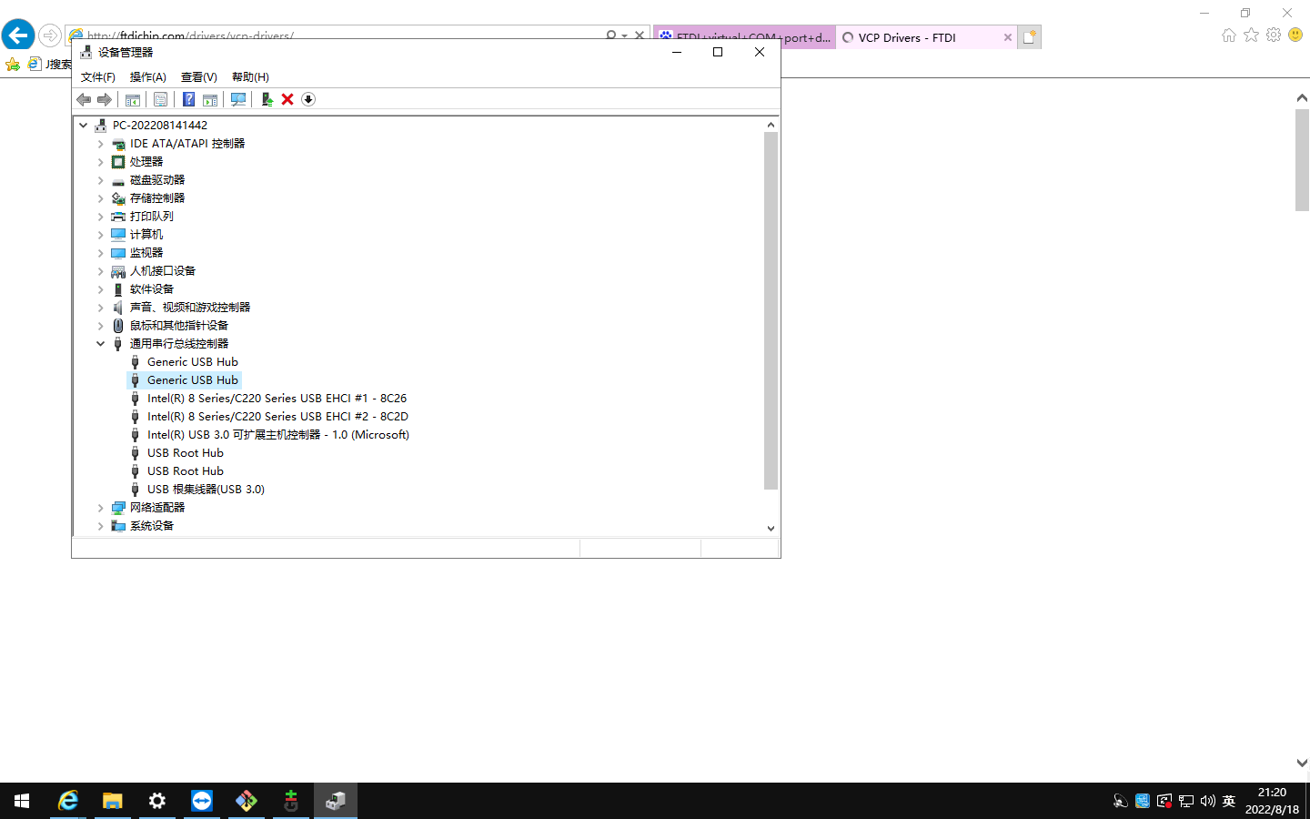Expand the 磁盘驱动器 category
This screenshot has height=819, width=1310.
[101, 180]
